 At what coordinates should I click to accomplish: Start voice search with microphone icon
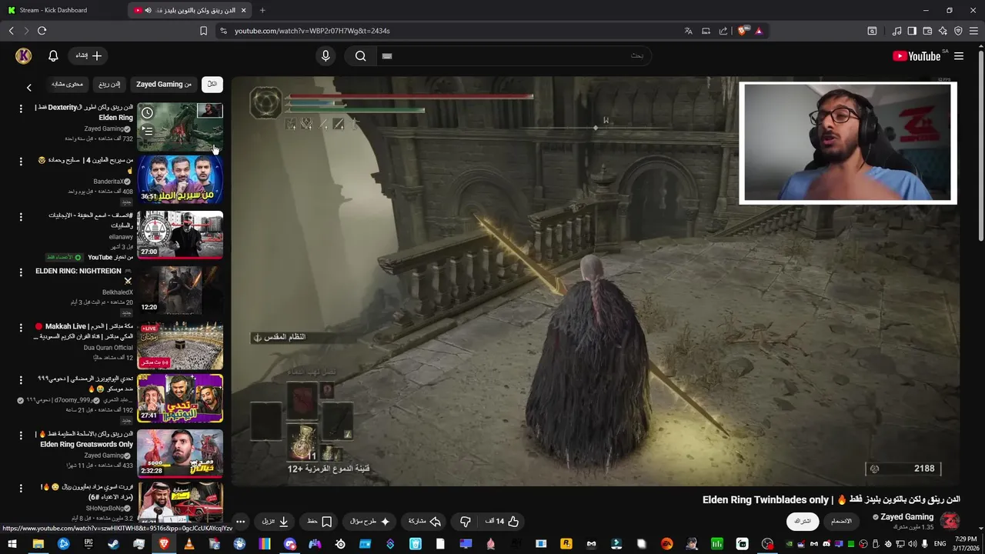click(x=326, y=56)
